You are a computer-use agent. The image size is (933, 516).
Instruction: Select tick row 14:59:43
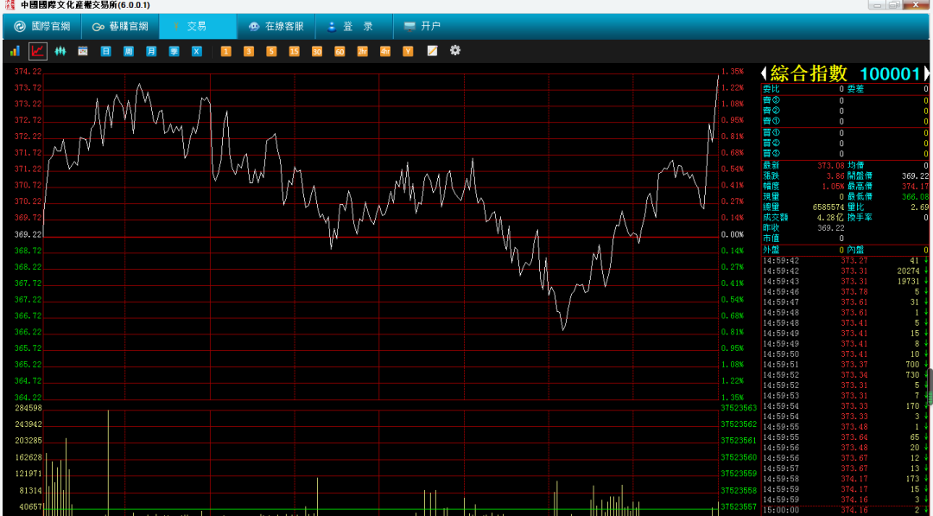[845, 281]
